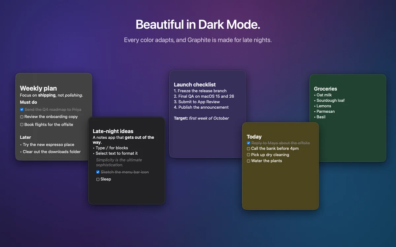Uncheck 'Sketch the menu bar icon' checkbox
396x247 pixels.
point(98,172)
